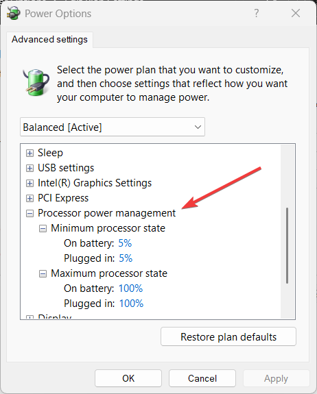Screen dimensions: 317x394
Task: Collapse Processor power management node
Action: tap(30, 213)
